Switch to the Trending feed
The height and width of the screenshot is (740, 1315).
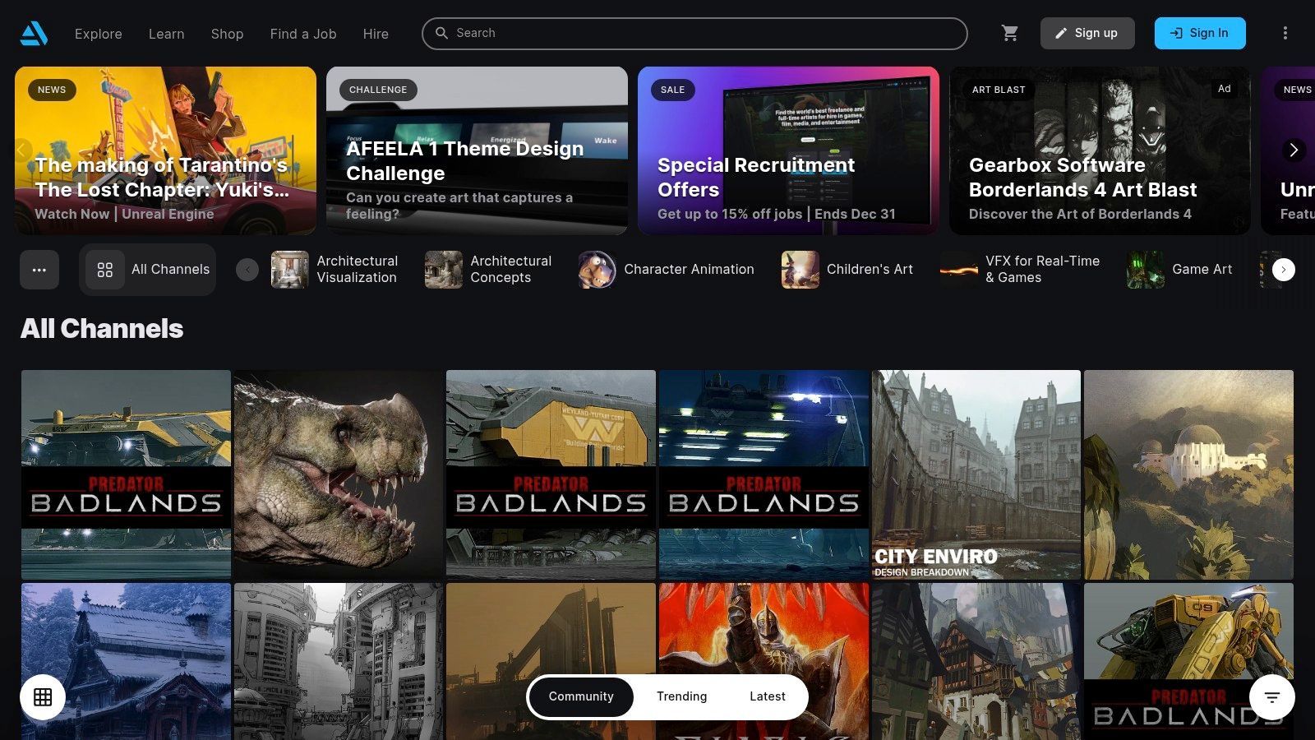(681, 697)
